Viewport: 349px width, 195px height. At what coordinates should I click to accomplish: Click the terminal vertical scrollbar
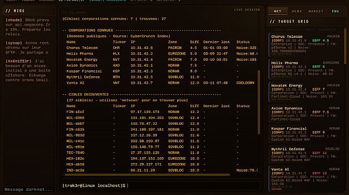pos(259,102)
